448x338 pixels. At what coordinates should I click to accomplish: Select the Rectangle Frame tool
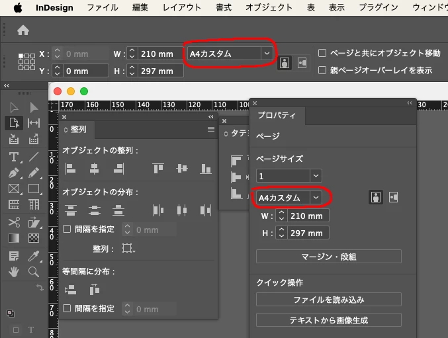click(14, 189)
